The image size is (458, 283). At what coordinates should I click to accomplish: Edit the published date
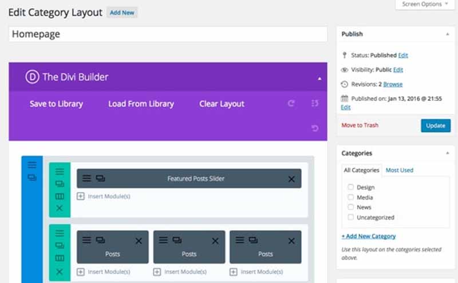(346, 107)
